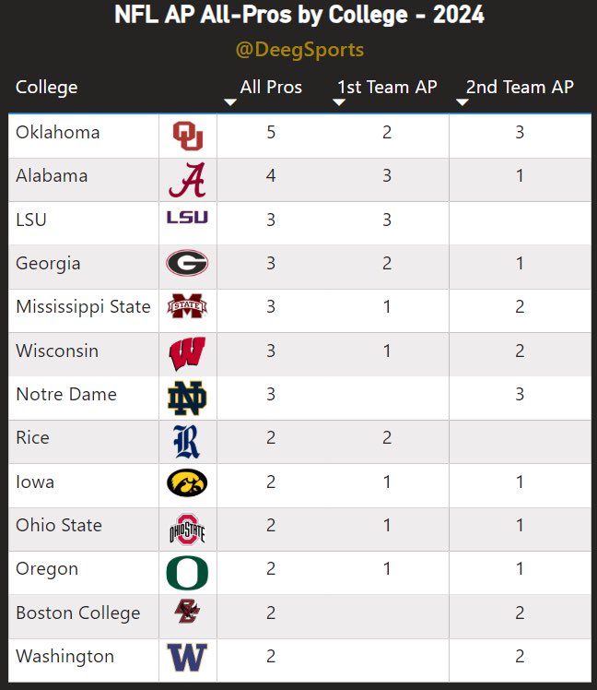Click the Iowa Hawkeyes logo

pyautogui.click(x=187, y=483)
